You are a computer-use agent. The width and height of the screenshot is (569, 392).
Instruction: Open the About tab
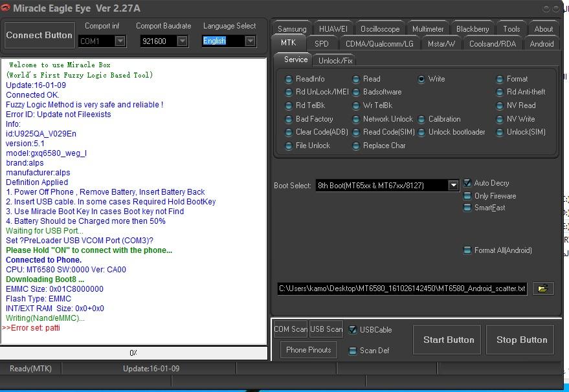click(543, 29)
